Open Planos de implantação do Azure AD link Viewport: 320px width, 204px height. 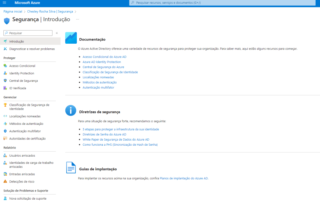(184, 178)
